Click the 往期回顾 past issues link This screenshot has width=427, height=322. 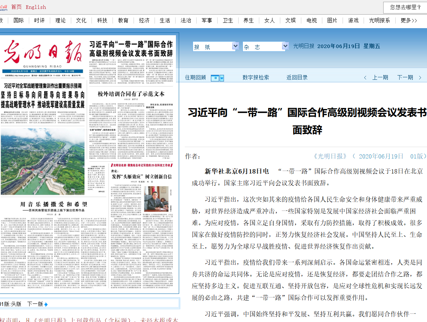coord(196,78)
